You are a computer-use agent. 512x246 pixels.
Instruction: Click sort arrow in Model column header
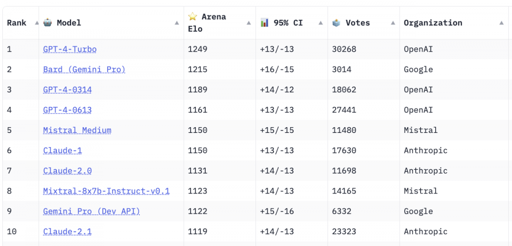(x=177, y=23)
